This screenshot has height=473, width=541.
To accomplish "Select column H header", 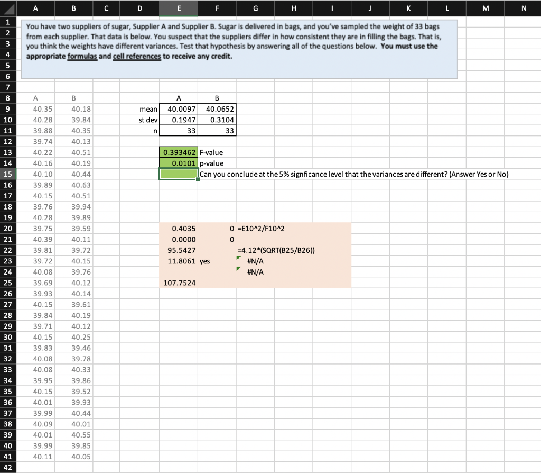I will [x=294, y=8].
